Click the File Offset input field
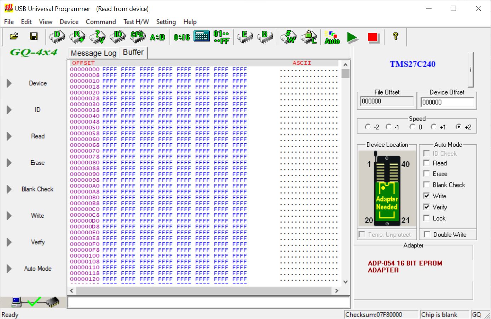 pyautogui.click(x=387, y=101)
